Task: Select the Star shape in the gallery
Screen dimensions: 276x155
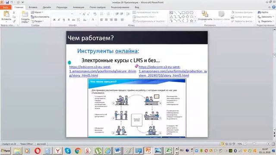Action: (x=191, y=21)
